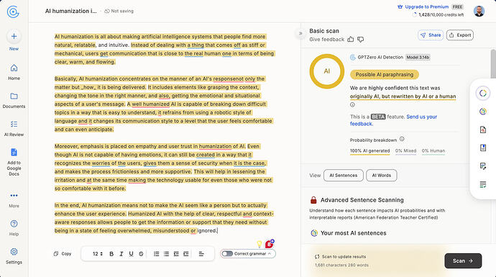Click the yellow lightbulb suggestion icon

point(260,244)
